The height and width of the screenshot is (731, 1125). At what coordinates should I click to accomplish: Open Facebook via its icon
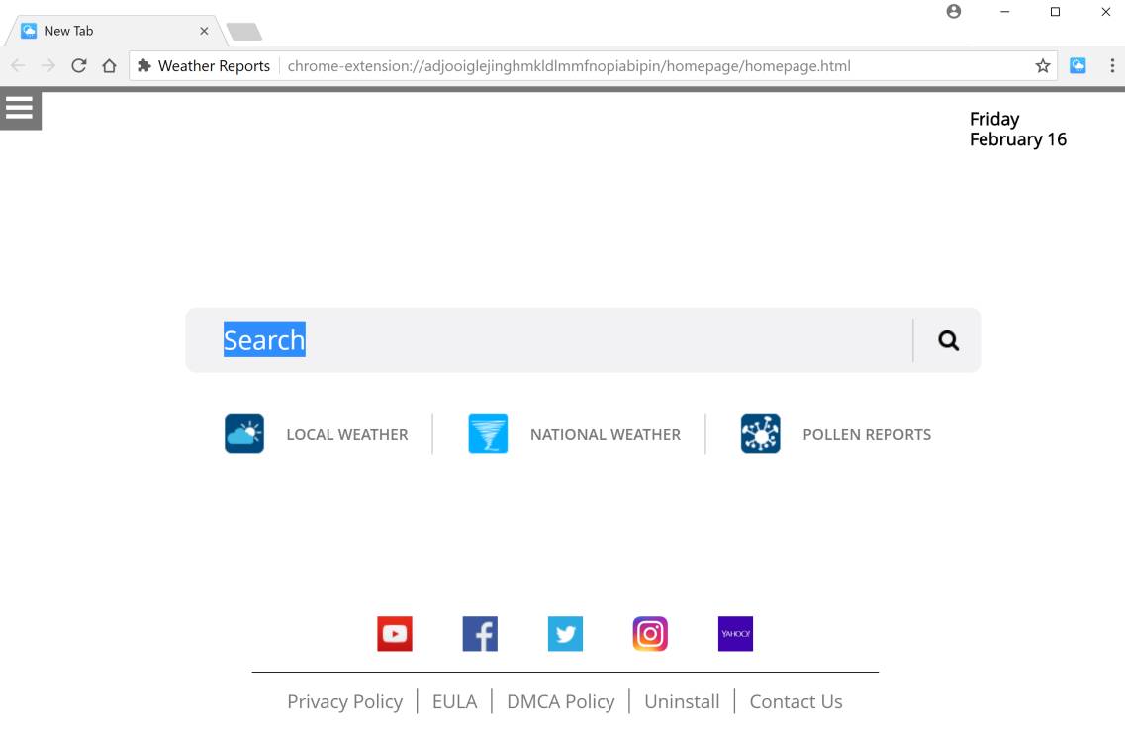coord(480,633)
